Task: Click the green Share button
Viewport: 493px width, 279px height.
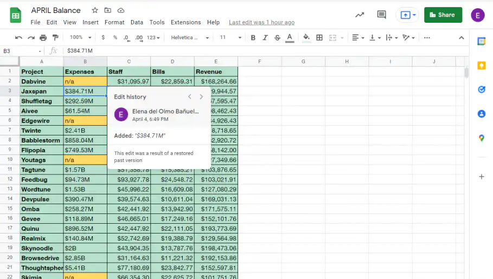Action: pyautogui.click(x=443, y=15)
